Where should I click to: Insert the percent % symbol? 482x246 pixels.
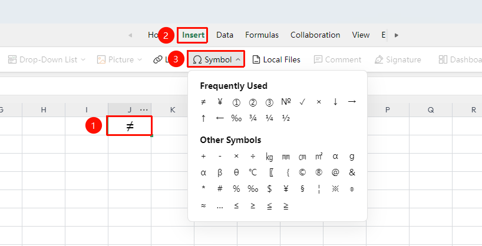click(x=236, y=189)
